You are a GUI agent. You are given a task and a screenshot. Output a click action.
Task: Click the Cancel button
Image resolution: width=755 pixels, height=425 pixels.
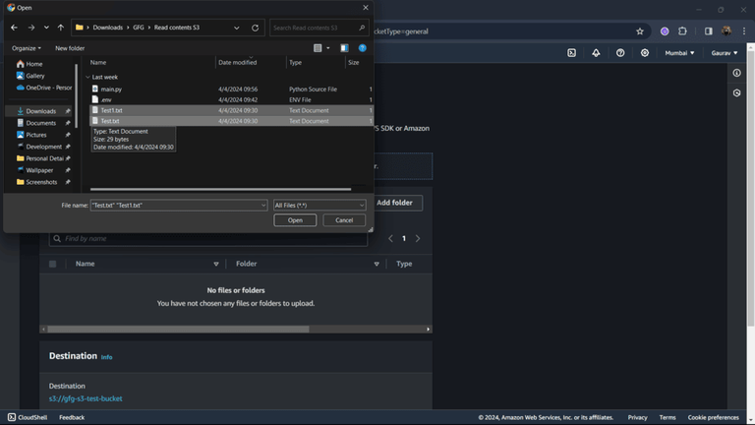click(344, 220)
